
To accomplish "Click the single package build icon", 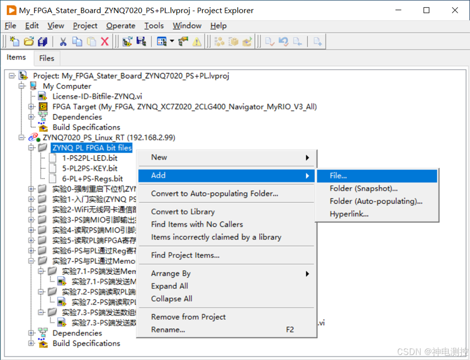I will point(233,41).
